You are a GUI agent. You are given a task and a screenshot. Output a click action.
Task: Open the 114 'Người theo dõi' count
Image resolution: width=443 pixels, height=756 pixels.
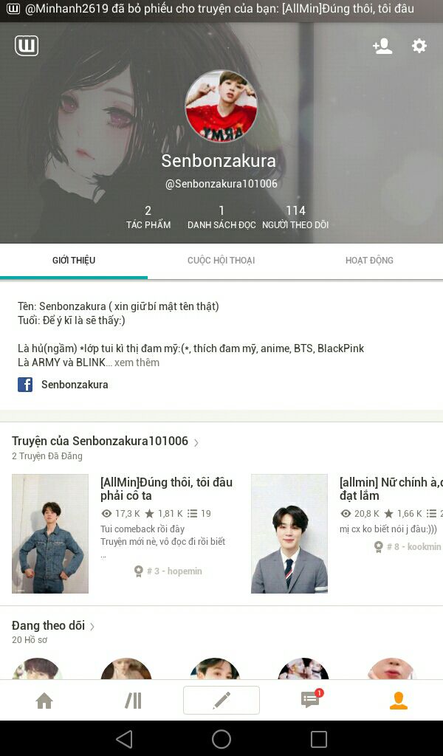point(295,217)
